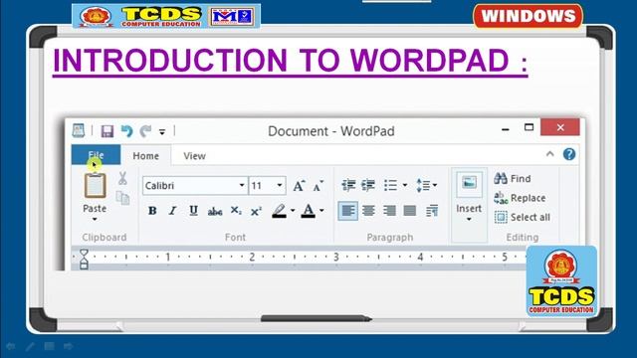
Task: Start a bulleted list
Action: tap(391, 186)
